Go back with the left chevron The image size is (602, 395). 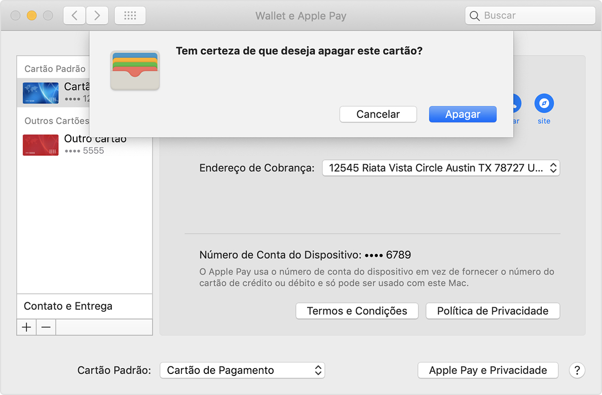(74, 16)
